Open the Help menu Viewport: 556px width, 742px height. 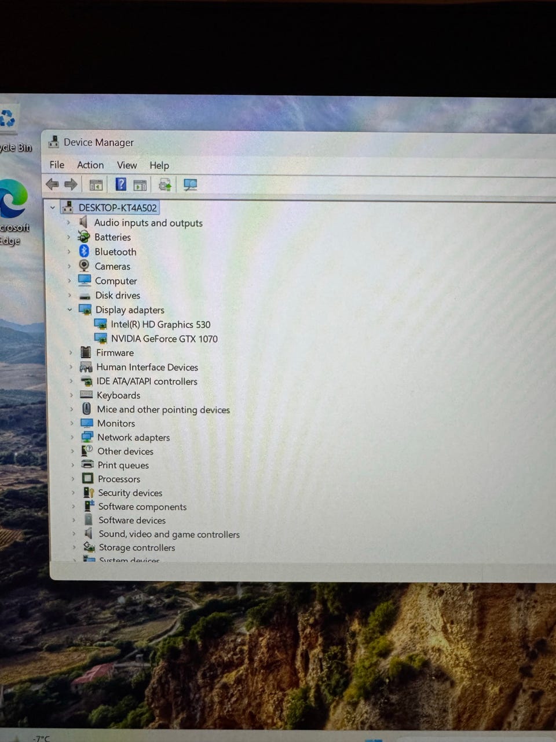tap(159, 165)
